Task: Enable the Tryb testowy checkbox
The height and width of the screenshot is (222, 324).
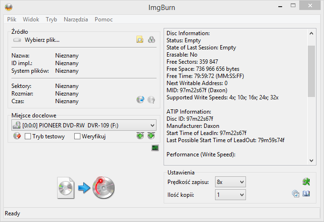Action: 28,136
